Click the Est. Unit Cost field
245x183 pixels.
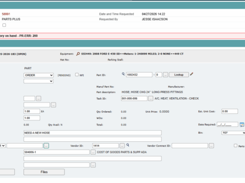click(x=230, y=111)
